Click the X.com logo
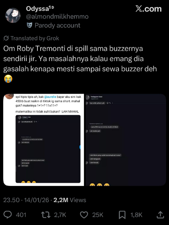The image size is (169, 225). point(149,9)
